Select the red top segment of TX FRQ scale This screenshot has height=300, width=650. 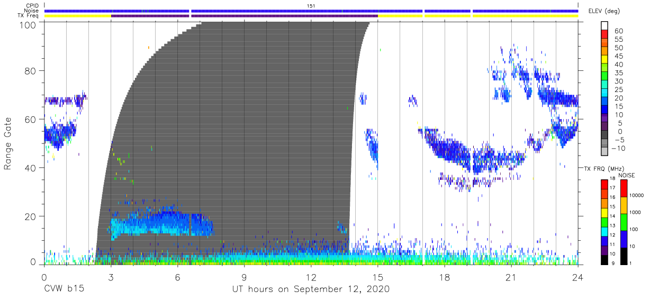point(604,184)
